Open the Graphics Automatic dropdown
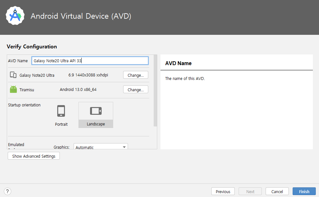 click(101, 146)
